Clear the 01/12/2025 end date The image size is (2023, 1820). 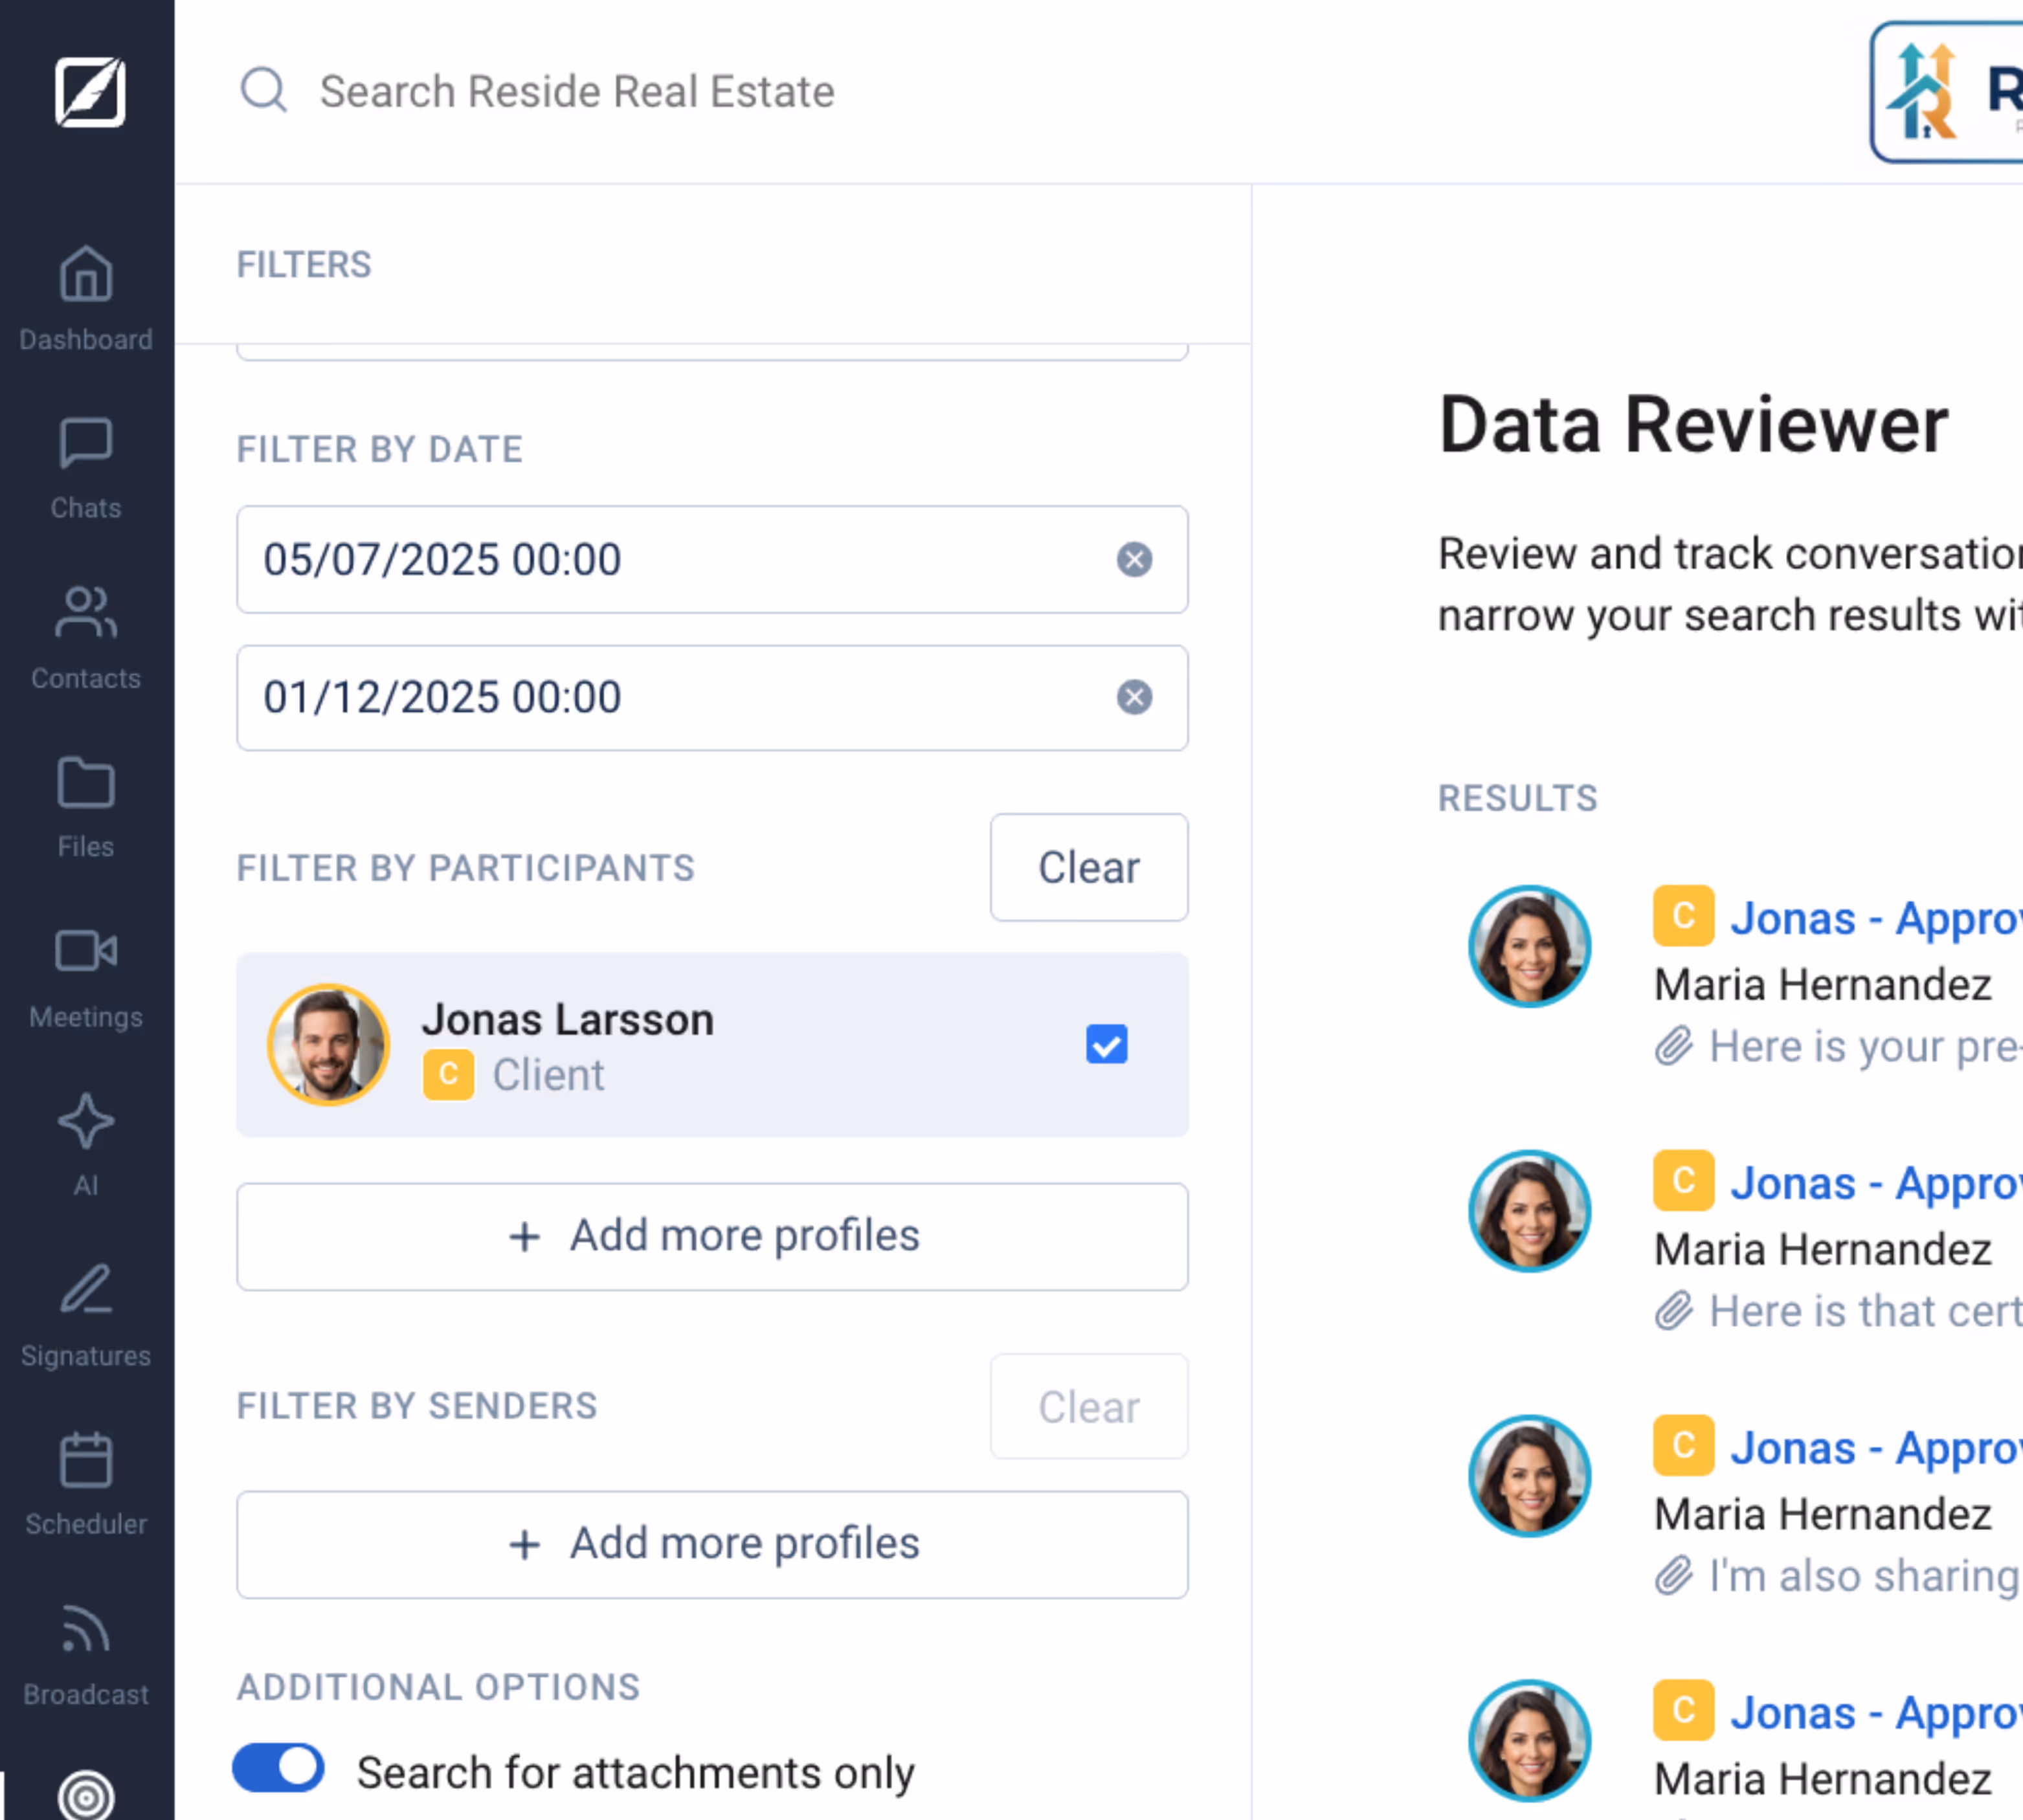click(1133, 697)
